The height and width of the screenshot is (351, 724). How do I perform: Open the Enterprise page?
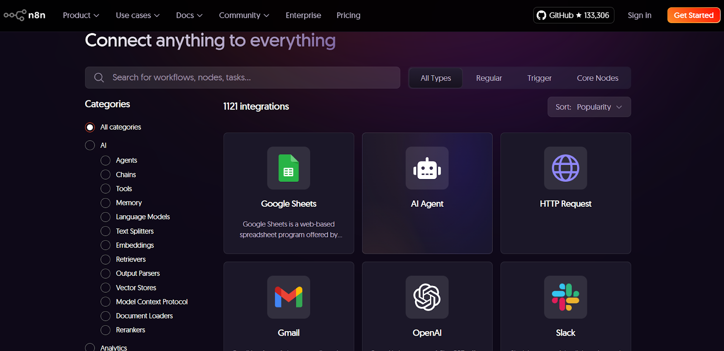click(304, 15)
